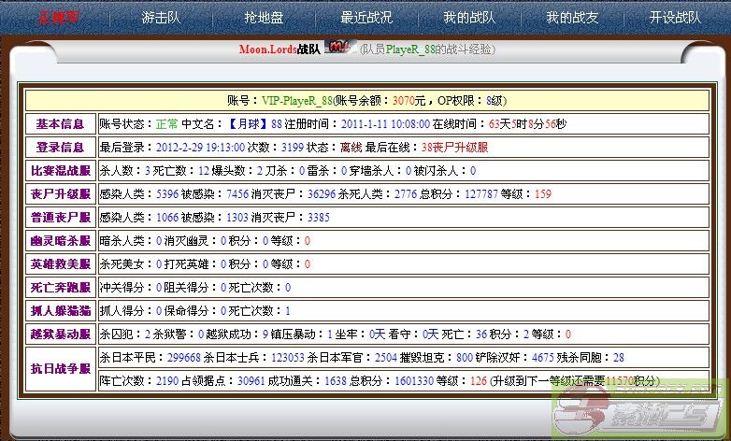Image resolution: width=731 pixels, height=441 pixels.
Task: Go to 最近战况 in the top navigation
Action: [366, 18]
